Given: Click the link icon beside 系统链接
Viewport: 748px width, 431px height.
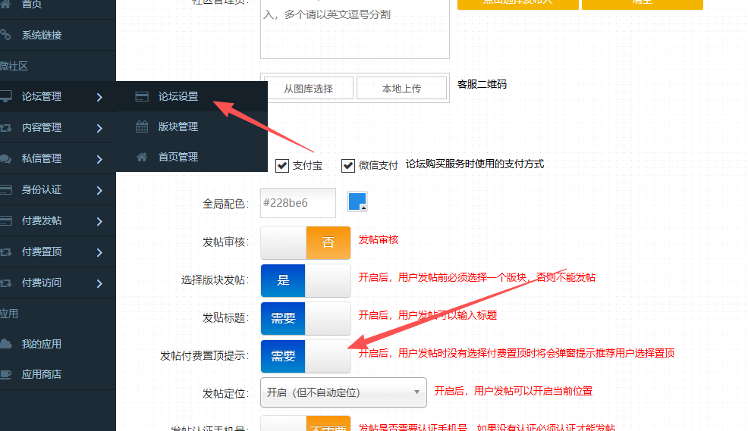Looking at the screenshot, I should [x=6, y=35].
